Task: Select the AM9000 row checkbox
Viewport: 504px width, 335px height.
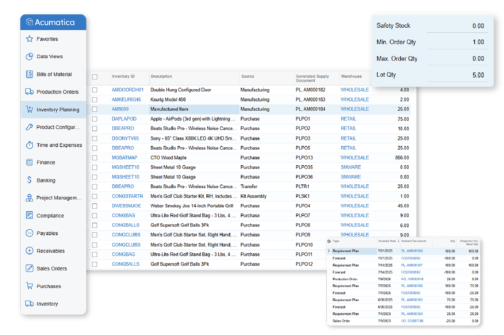Action: [95, 109]
